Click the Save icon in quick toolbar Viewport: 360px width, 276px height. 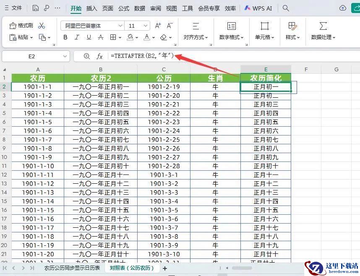point(35,8)
